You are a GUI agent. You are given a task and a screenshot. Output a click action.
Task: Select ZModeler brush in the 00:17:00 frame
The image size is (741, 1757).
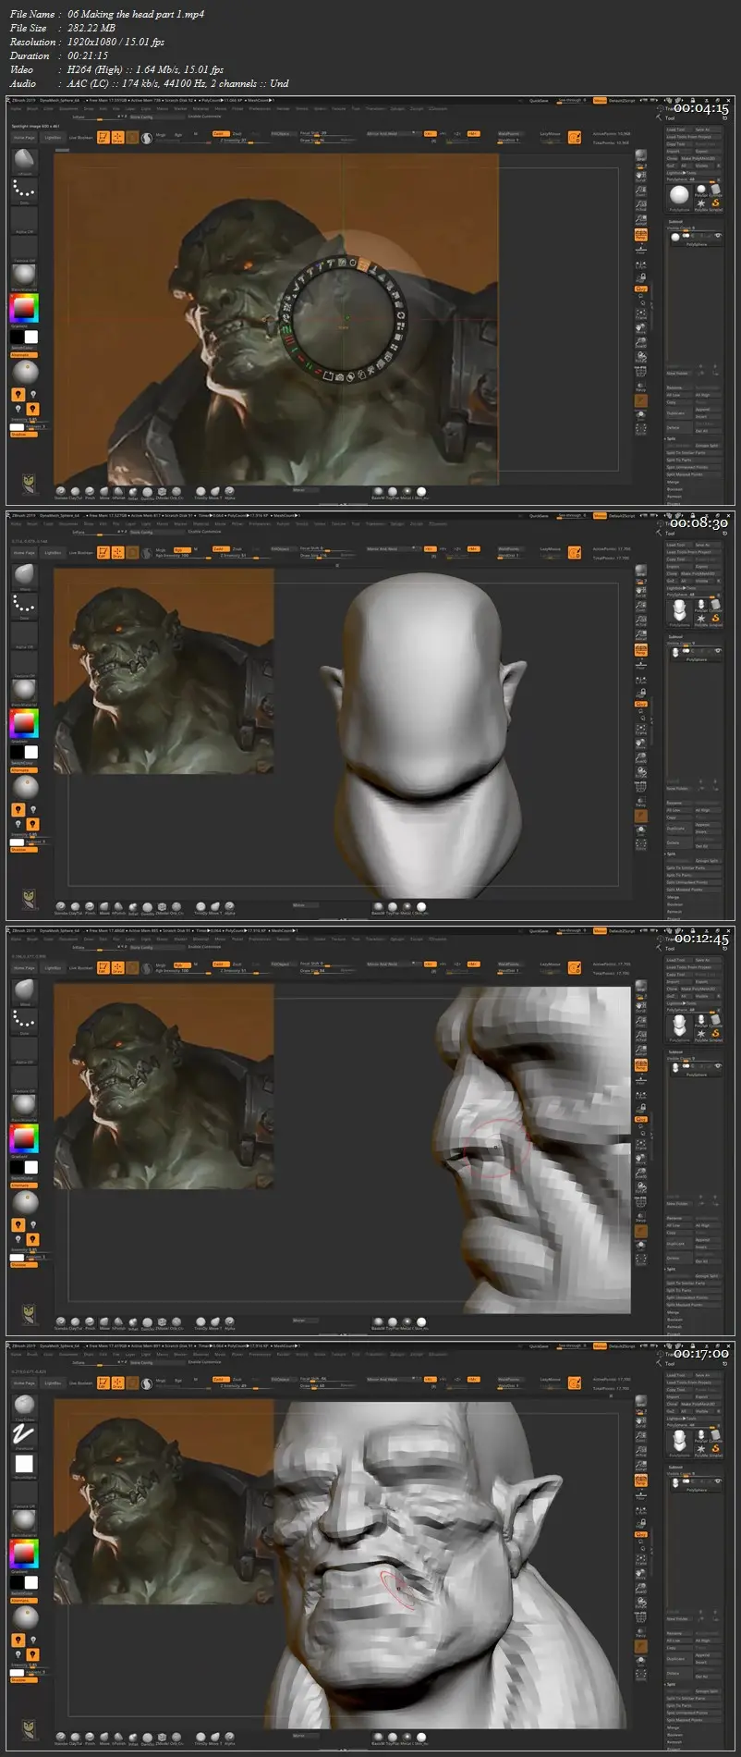point(162,1737)
